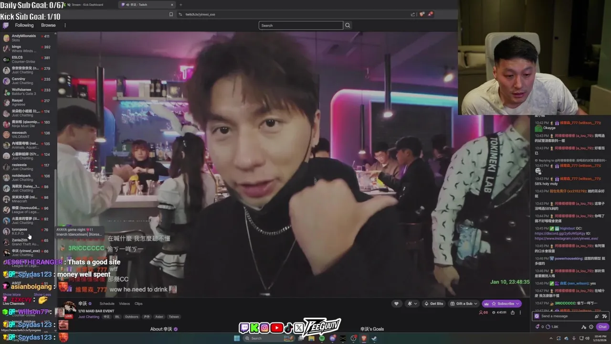Image resolution: width=611 pixels, height=344 pixels.
Task: Open notification bell dropdown
Action: point(412,303)
